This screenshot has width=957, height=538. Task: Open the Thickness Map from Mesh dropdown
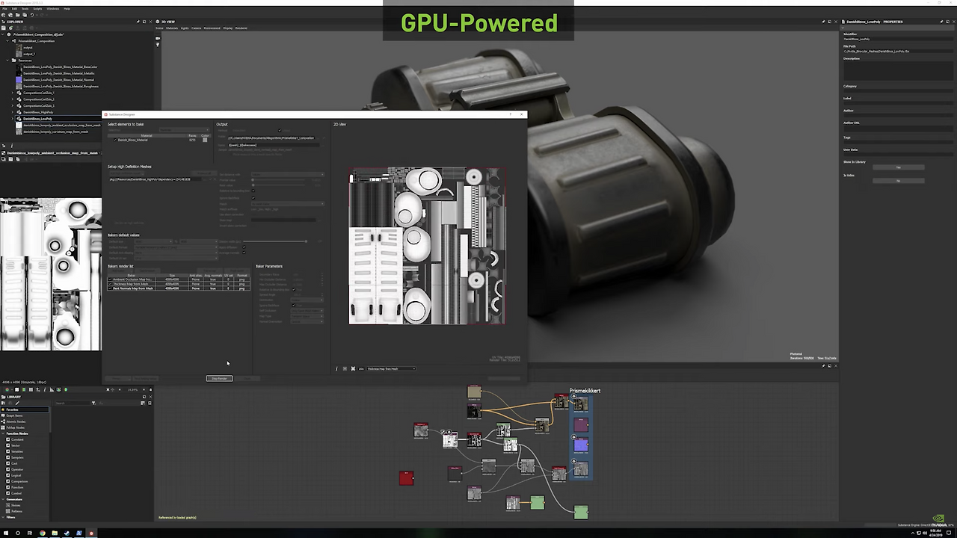coord(391,368)
